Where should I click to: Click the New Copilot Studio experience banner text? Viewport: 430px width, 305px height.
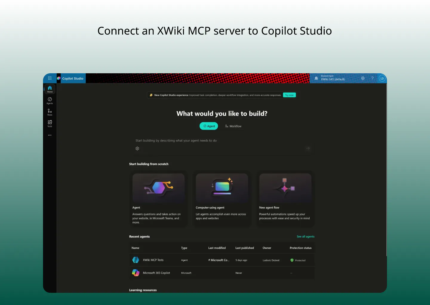pos(171,95)
